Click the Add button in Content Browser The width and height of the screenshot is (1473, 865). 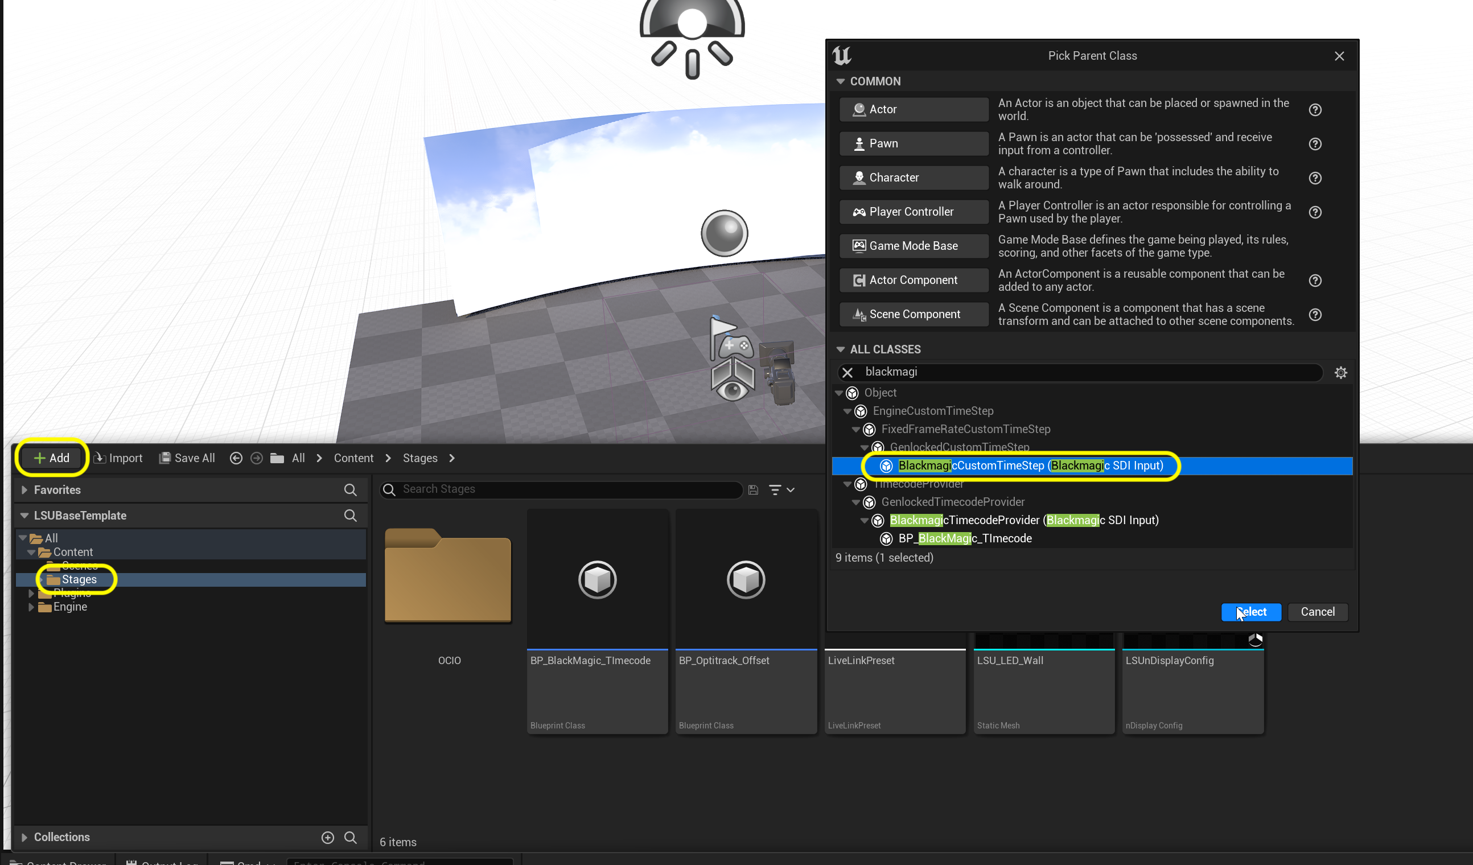pyautogui.click(x=51, y=458)
